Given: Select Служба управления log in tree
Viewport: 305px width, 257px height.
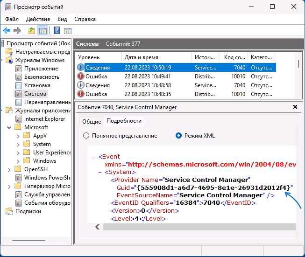Looking at the screenshot, I should pos(47,194).
